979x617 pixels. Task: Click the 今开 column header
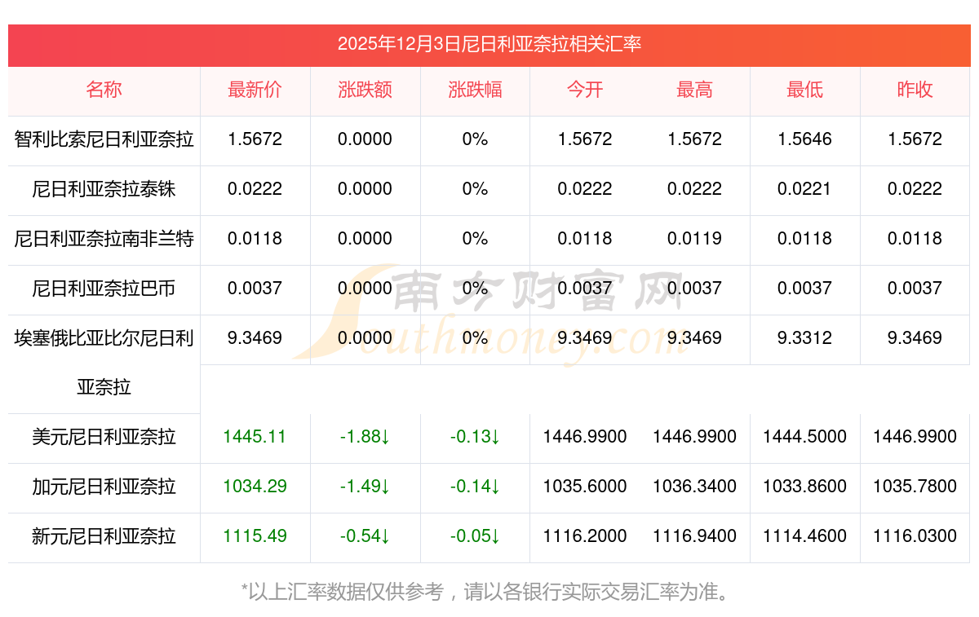click(585, 90)
